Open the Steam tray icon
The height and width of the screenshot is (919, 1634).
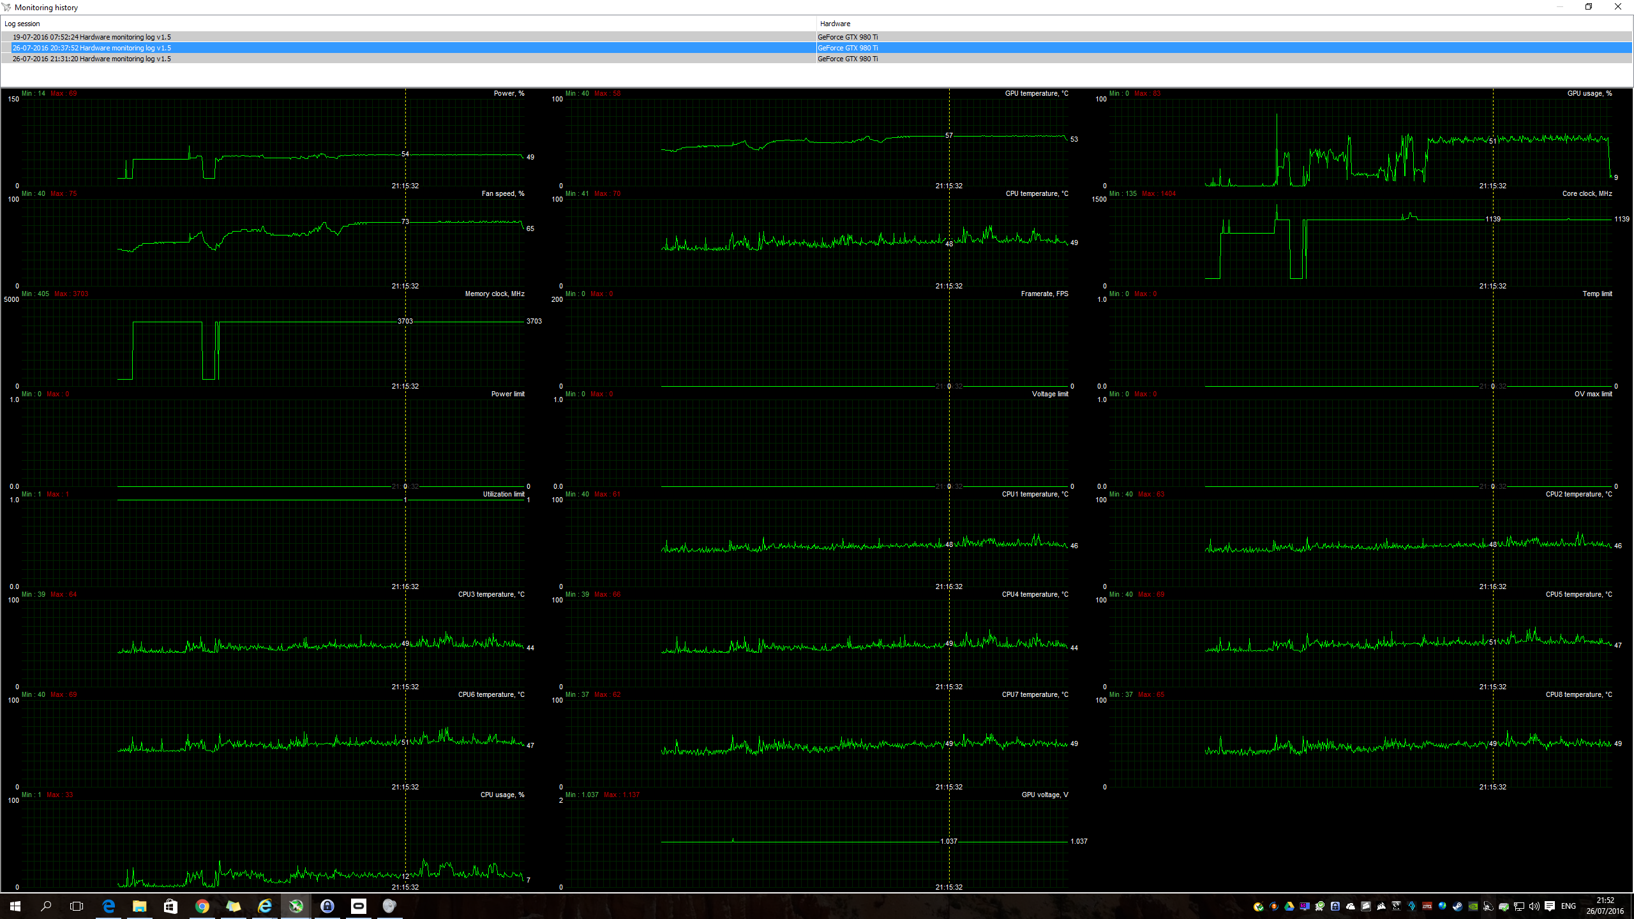click(x=1458, y=906)
